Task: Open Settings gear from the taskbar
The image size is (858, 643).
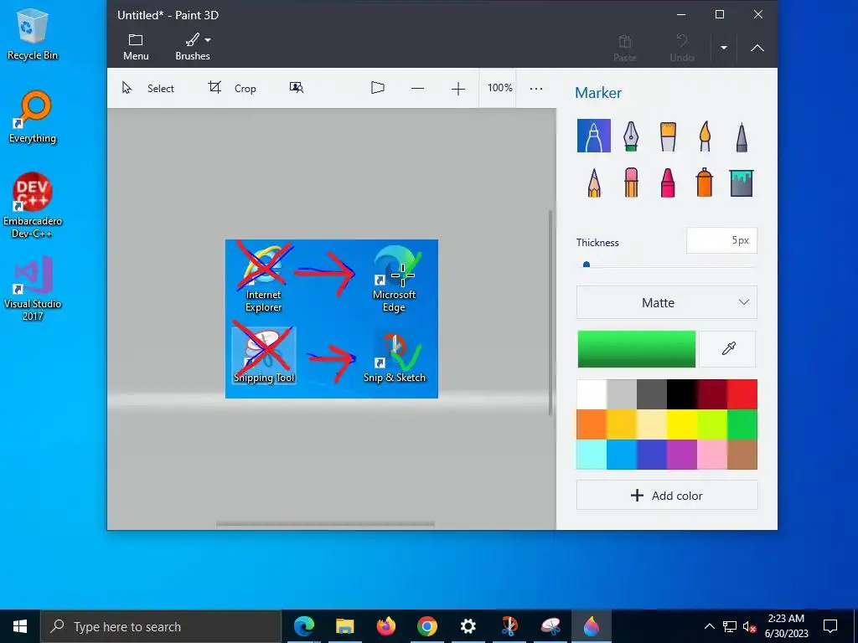Action: pos(468,626)
